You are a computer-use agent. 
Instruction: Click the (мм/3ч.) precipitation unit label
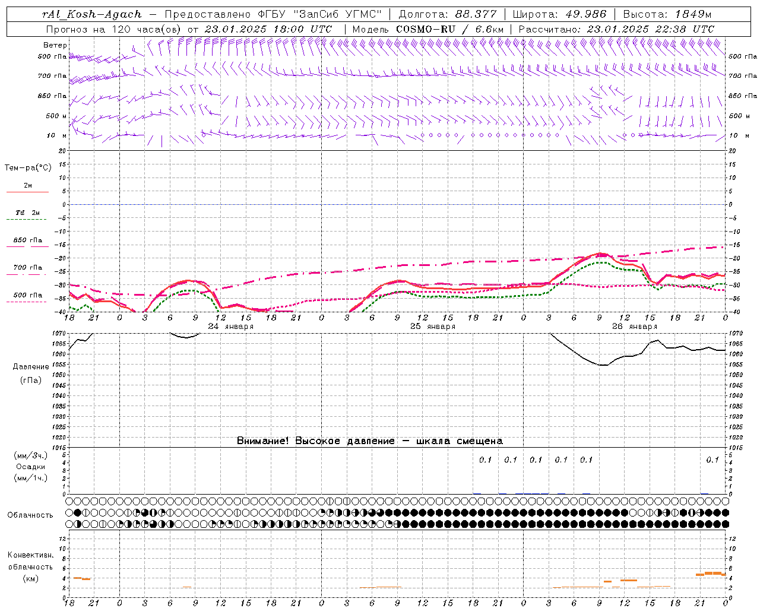pyautogui.click(x=31, y=455)
